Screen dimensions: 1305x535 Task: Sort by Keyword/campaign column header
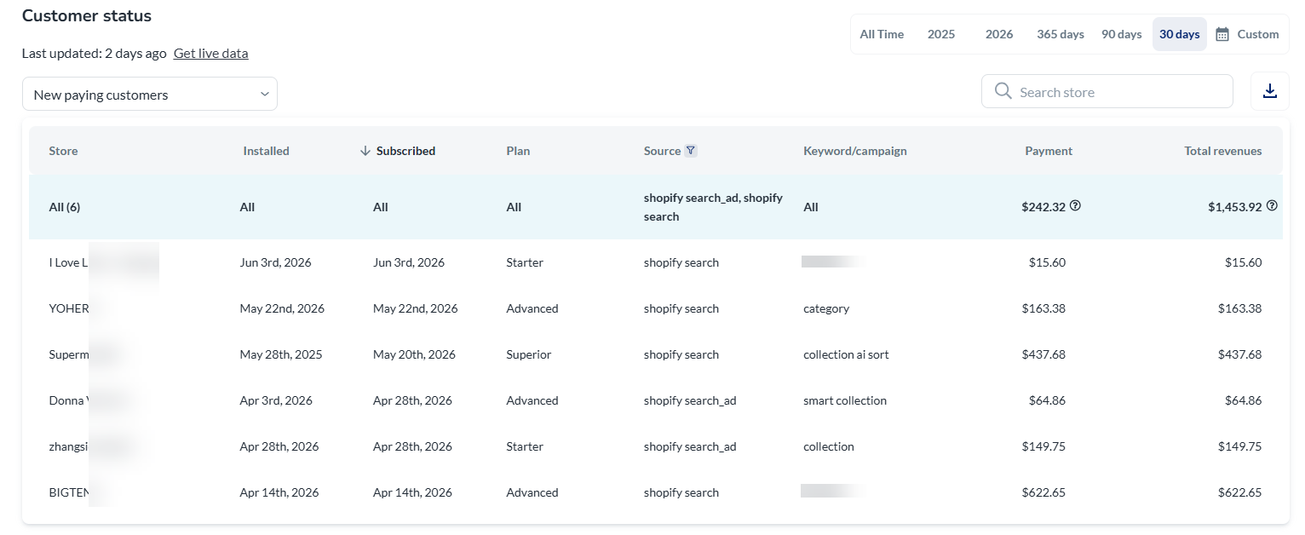[855, 151]
